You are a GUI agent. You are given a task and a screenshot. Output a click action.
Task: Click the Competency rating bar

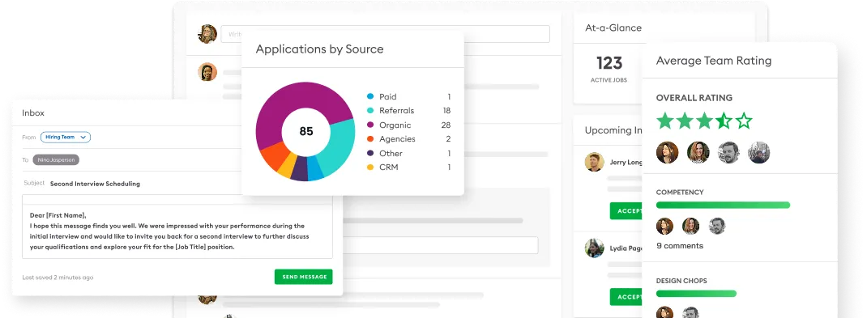pyautogui.click(x=724, y=205)
